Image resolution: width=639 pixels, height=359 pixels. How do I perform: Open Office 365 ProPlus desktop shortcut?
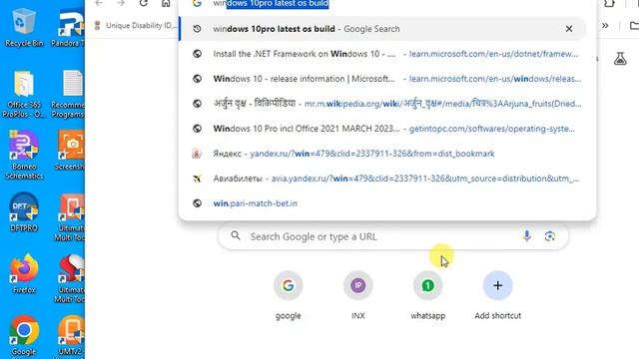click(24, 95)
